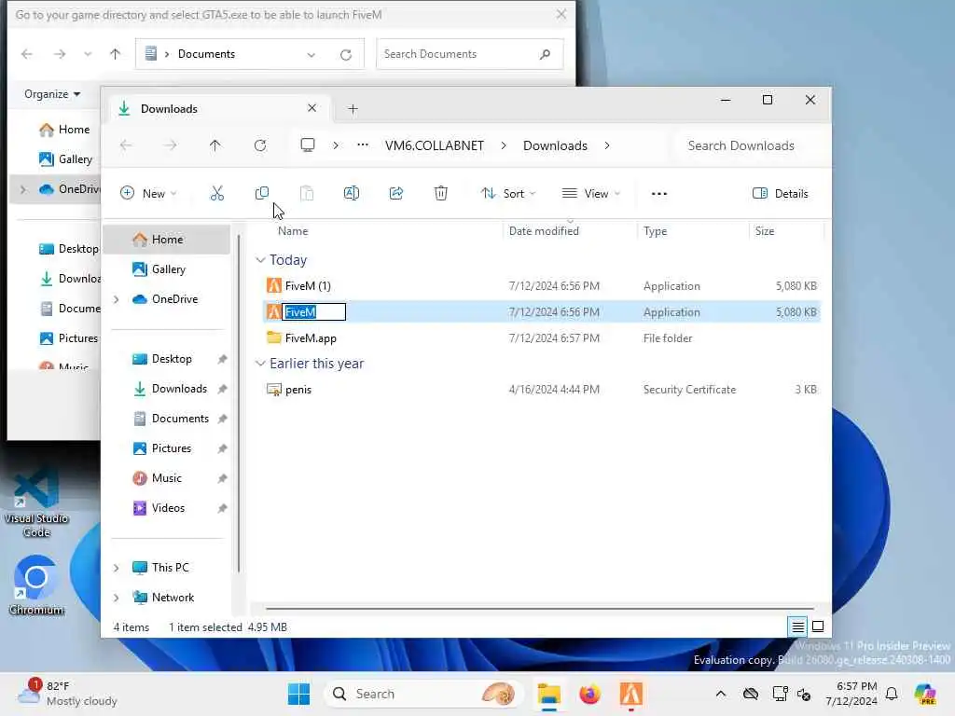Switch to large thumbnails view in status bar
Screen dimensions: 955x716
point(818,626)
